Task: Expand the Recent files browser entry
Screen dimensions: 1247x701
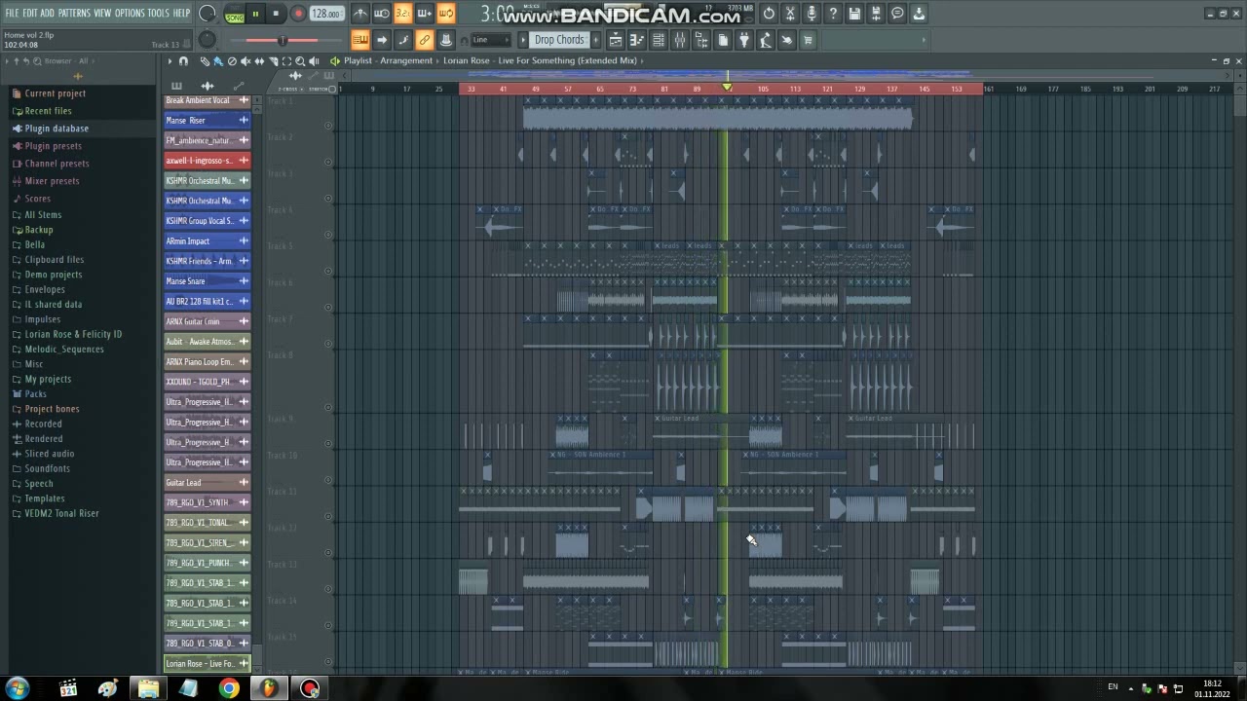Action: coord(48,111)
